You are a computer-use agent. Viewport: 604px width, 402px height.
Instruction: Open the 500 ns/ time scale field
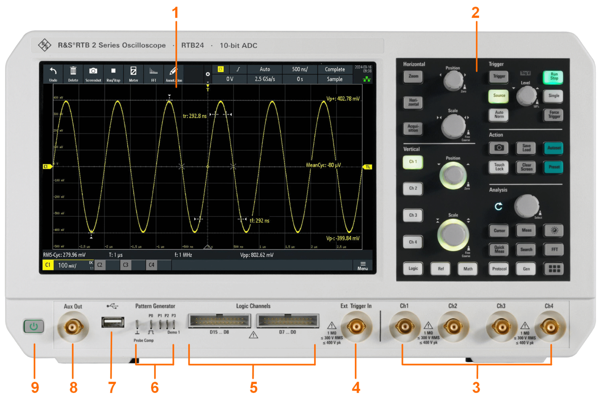300,69
